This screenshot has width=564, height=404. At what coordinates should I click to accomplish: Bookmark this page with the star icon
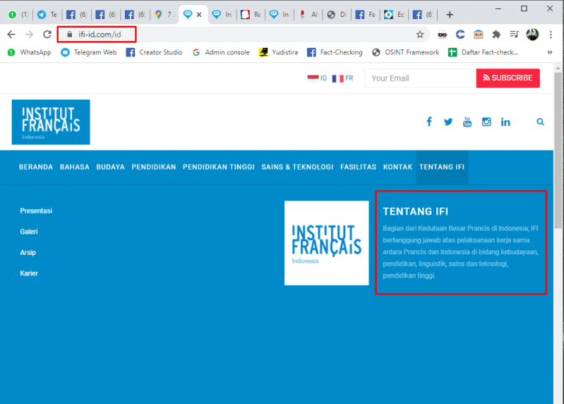coord(420,35)
